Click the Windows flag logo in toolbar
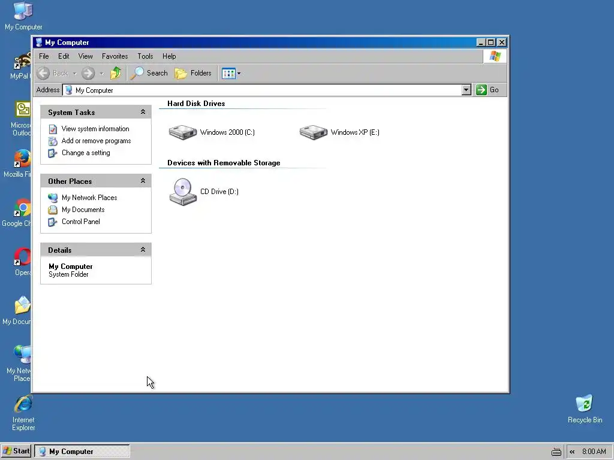The width and height of the screenshot is (614, 460). 495,56
